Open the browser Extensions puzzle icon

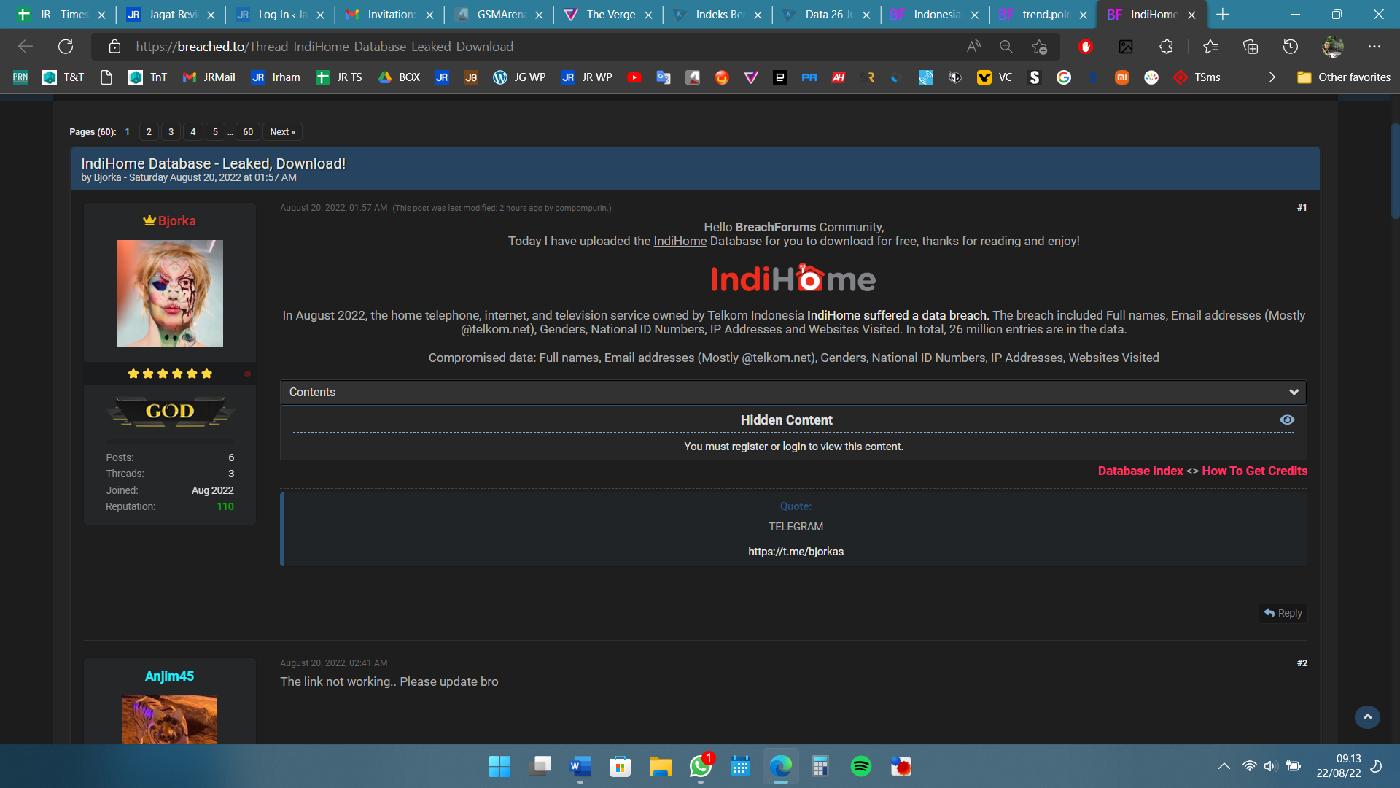[x=1166, y=47]
